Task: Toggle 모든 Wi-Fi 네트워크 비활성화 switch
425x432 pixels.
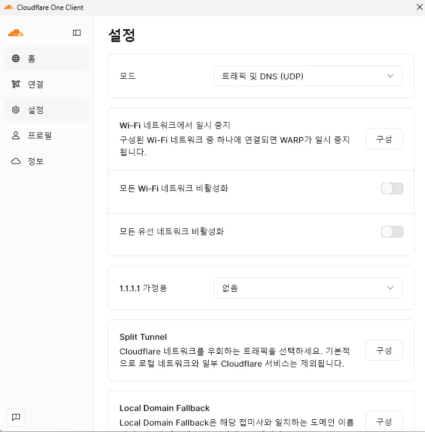Action: [392, 189]
